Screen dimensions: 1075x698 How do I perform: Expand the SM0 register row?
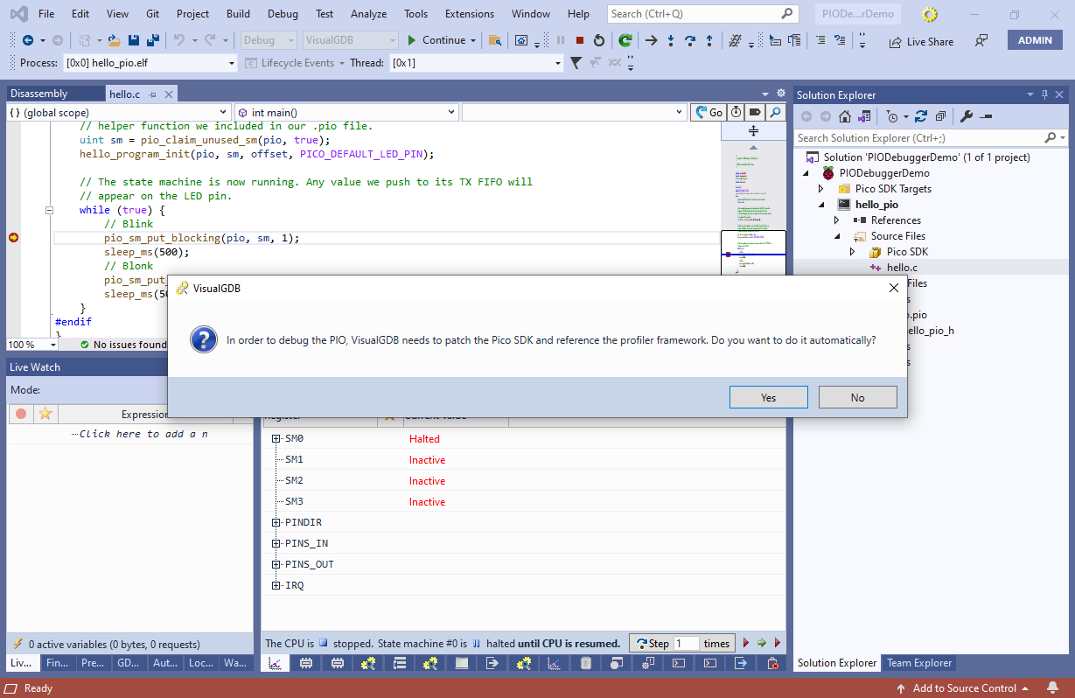(x=276, y=438)
